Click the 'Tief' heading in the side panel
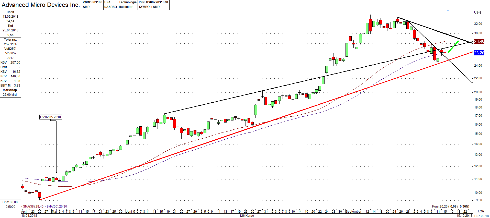This screenshot has height=218, width=490. [10, 26]
